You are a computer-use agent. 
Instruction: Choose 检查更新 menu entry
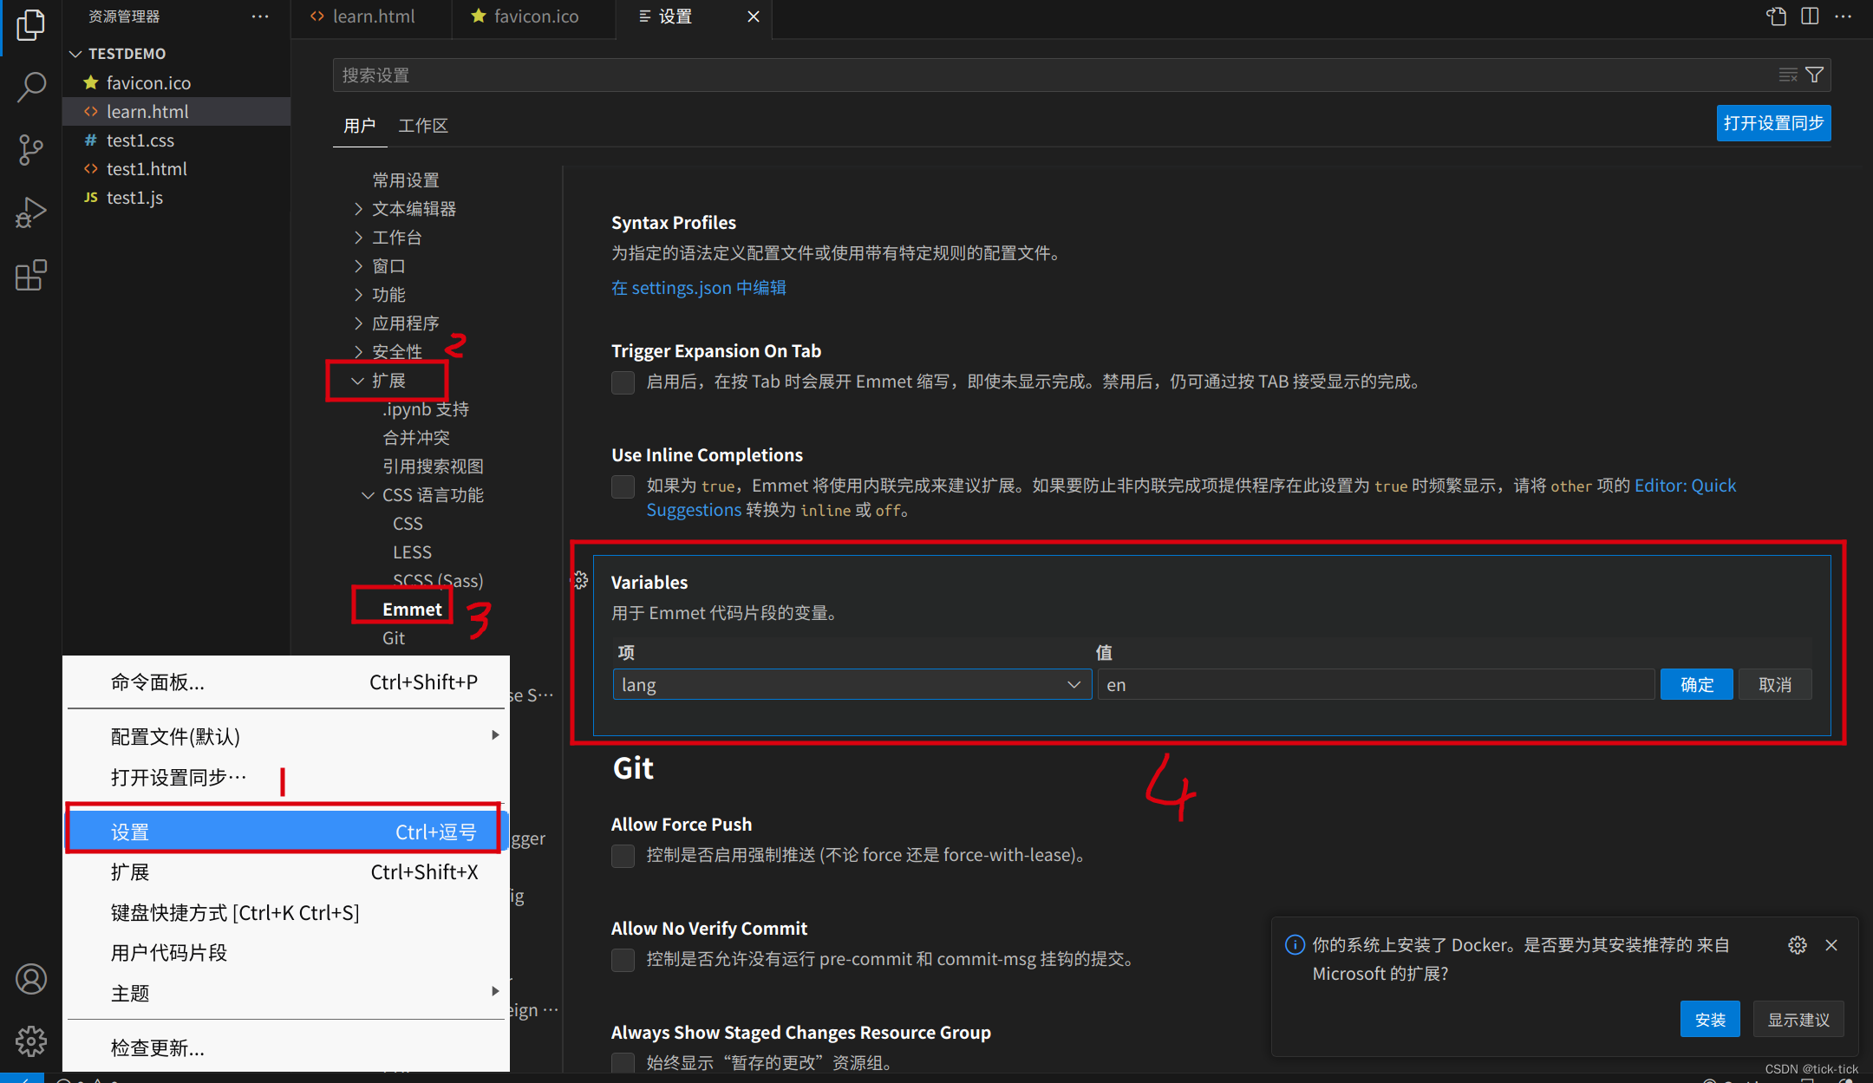click(x=286, y=1048)
